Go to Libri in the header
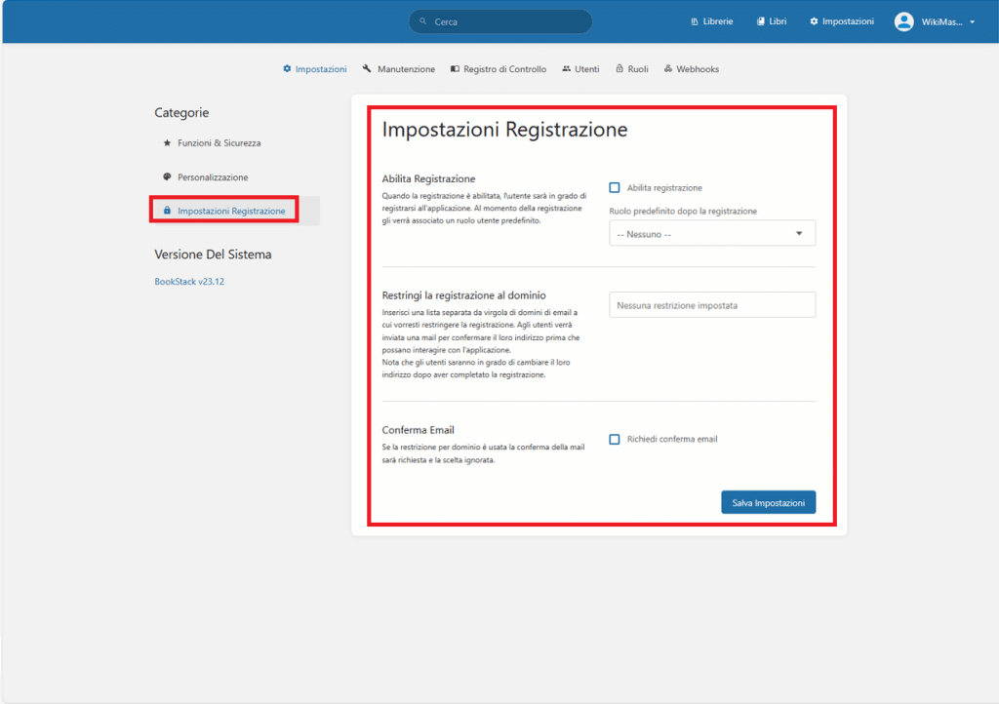 [x=771, y=21]
